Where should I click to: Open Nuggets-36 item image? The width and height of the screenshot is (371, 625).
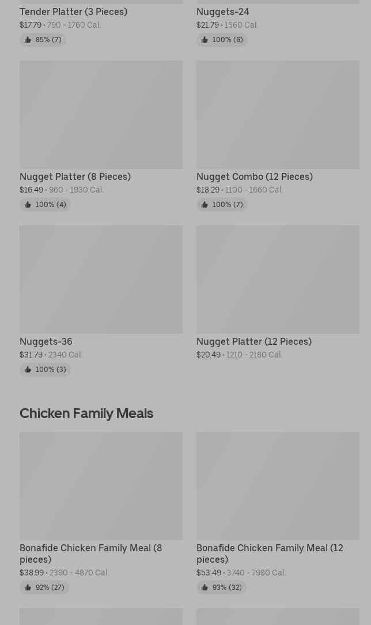pos(101,280)
